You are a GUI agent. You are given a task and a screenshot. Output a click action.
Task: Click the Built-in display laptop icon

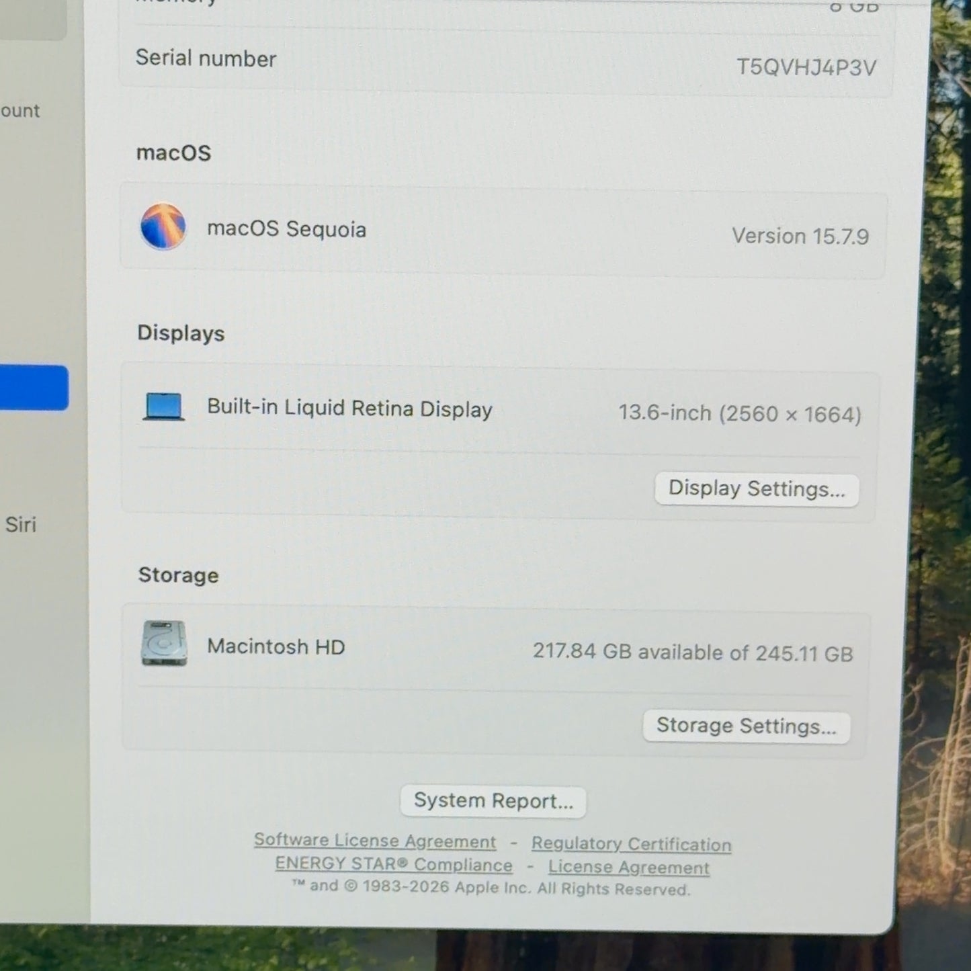[x=164, y=407]
